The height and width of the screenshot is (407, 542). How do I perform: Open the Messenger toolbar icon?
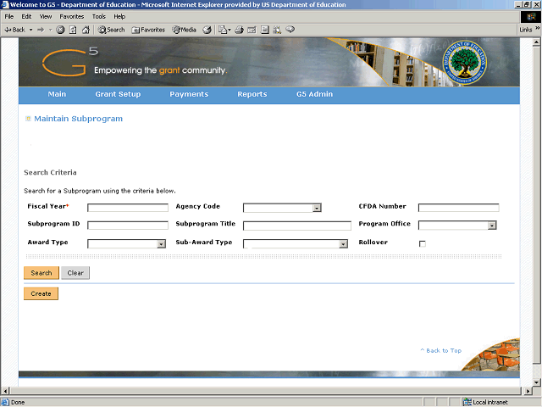pos(290,30)
